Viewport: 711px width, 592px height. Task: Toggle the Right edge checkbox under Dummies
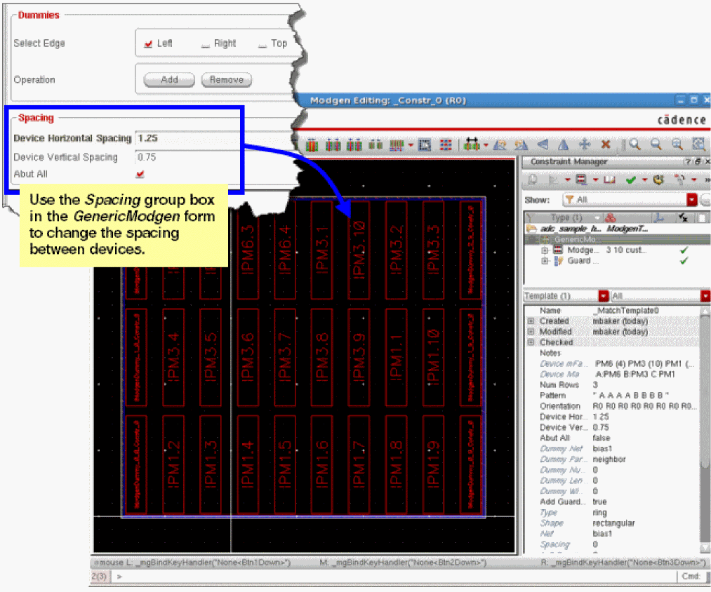pyautogui.click(x=205, y=44)
